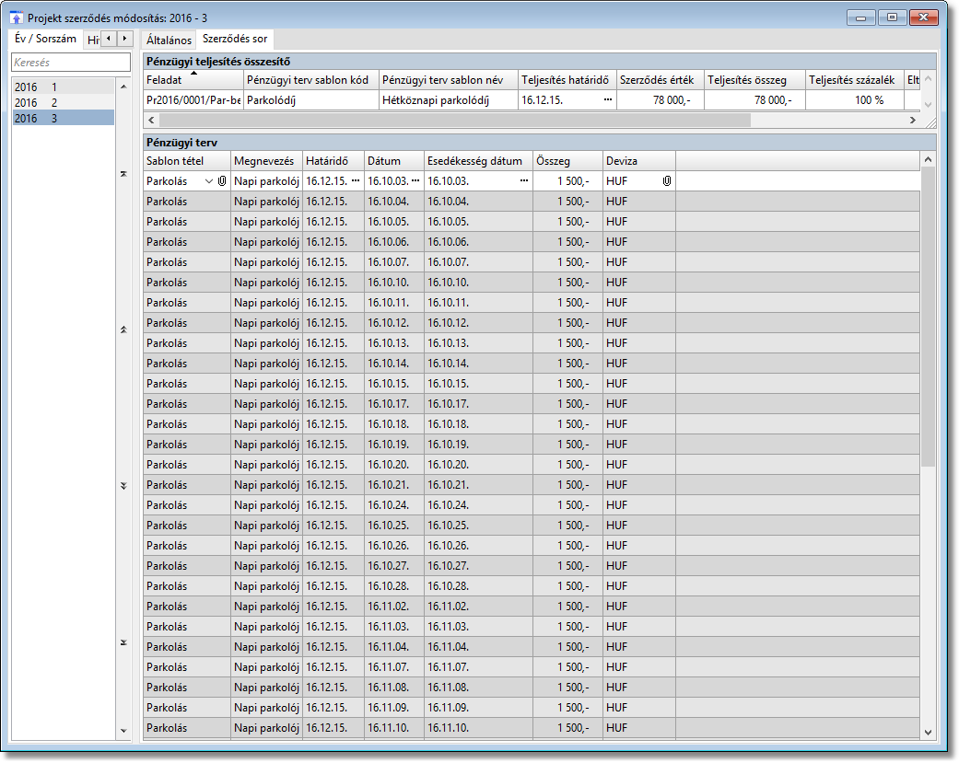Click the Deviza column header
The image size is (959, 763).
coord(639,161)
